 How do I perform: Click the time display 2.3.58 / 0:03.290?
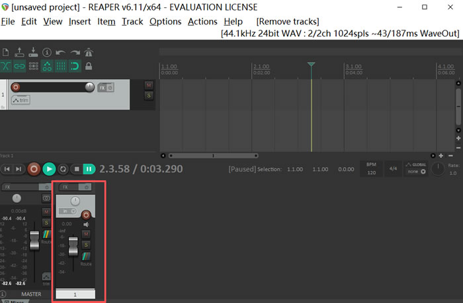141,169
